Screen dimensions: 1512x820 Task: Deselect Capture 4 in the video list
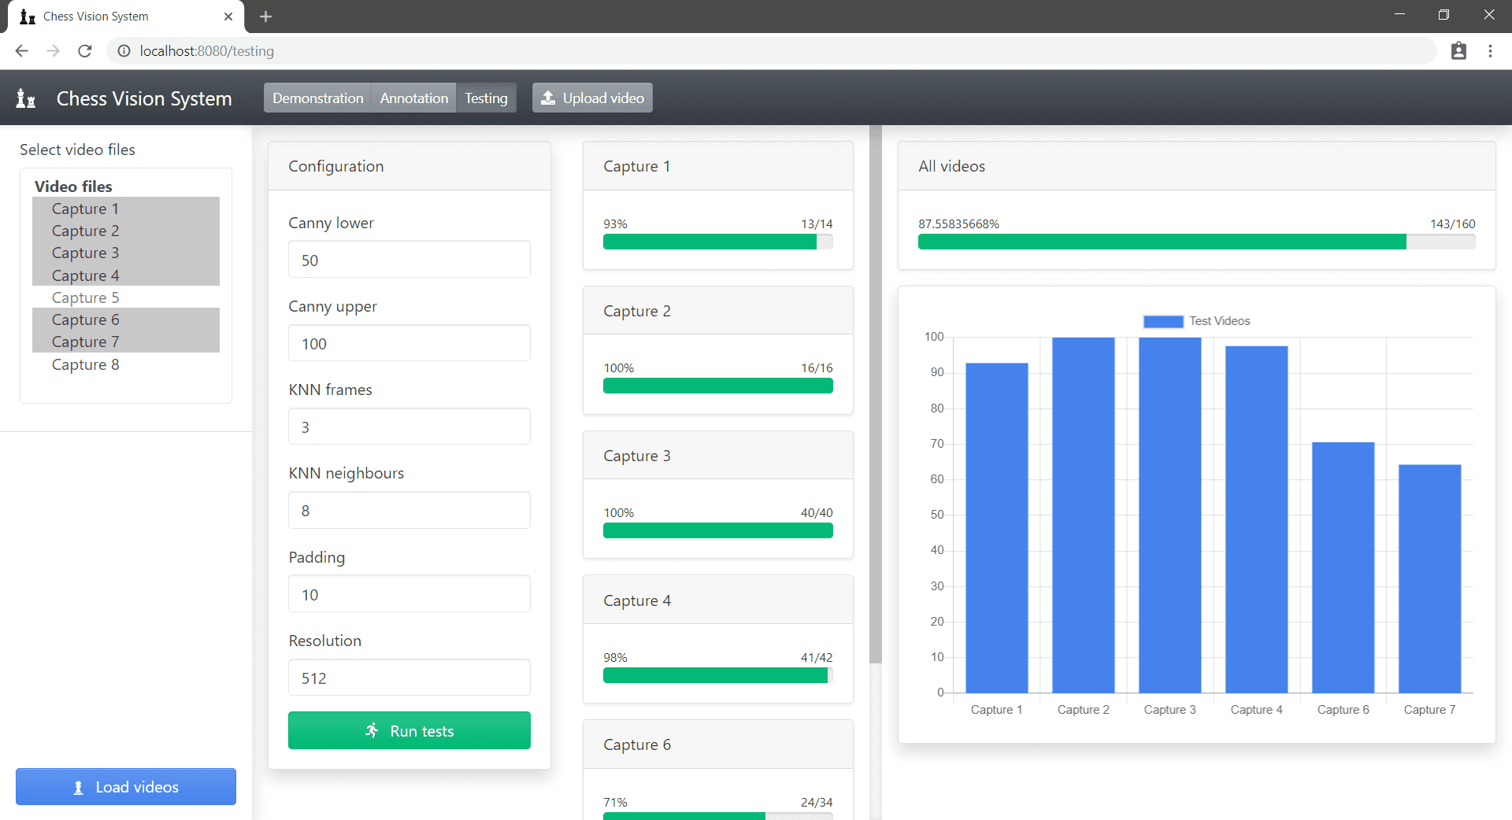coord(85,275)
